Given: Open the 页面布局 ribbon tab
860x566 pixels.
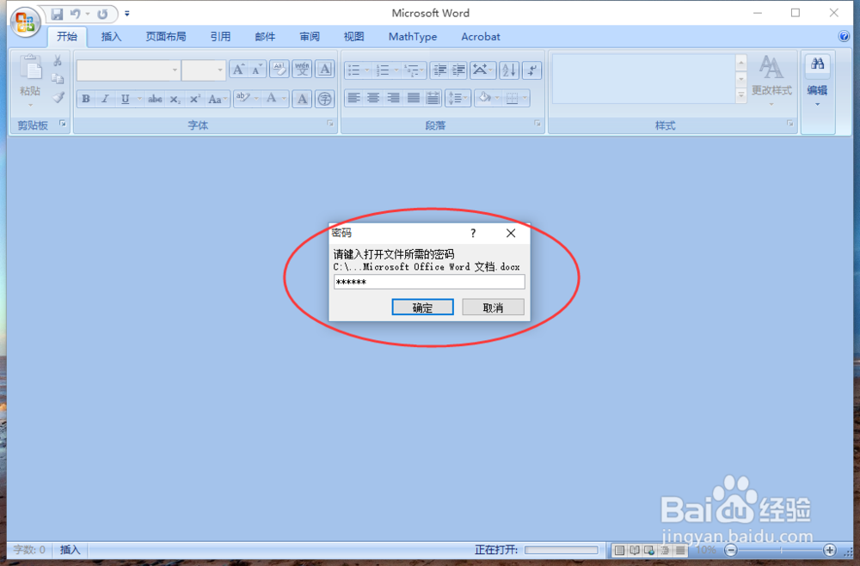Looking at the screenshot, I should [166, 37].
